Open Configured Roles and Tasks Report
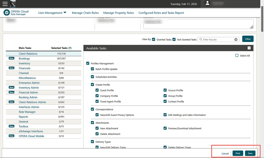Screen dimensions: 264x158 [x=161, y=13]
